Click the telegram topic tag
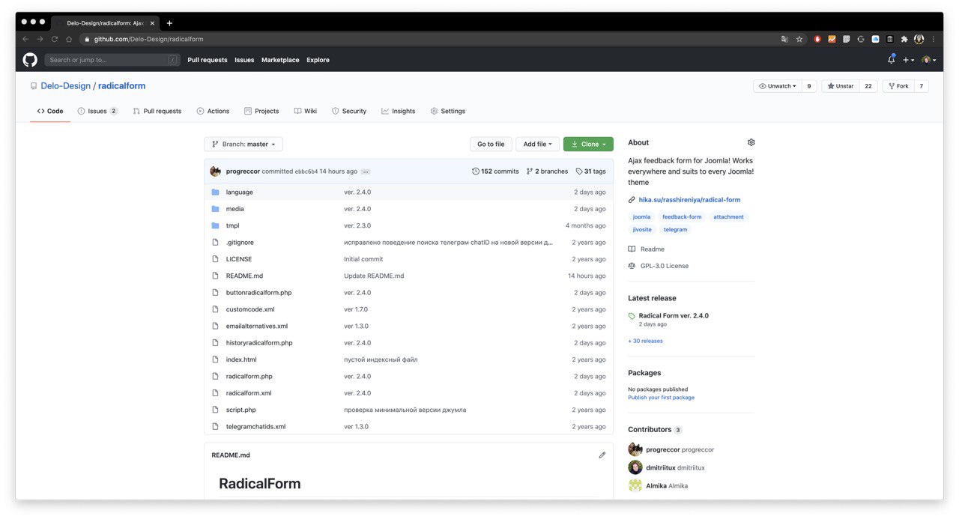This screenshot has height=519, width=959. (x=675, y=229)
